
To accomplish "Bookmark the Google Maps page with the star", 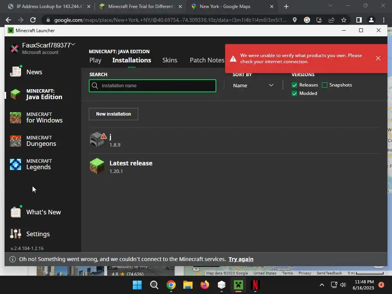I will (x=344, y=20).
